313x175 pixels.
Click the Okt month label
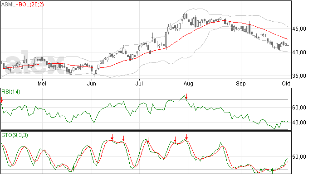click(x=286, y=84)
